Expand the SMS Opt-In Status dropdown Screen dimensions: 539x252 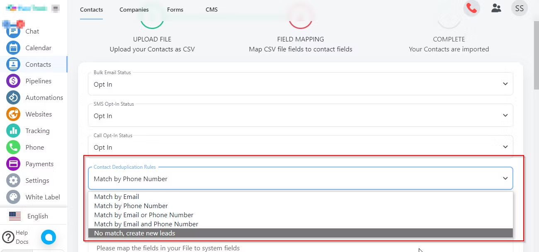click(x=300, y=115)
